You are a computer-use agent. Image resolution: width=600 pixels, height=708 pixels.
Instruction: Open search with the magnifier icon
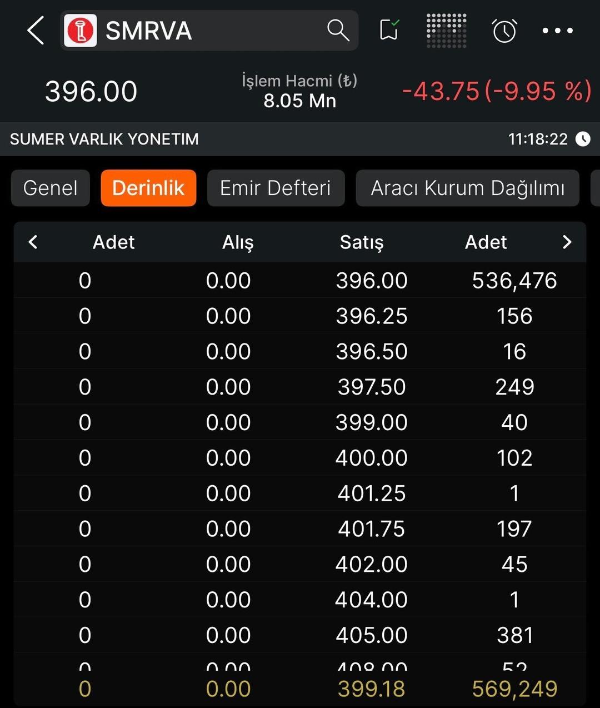[x=338, y=30]
